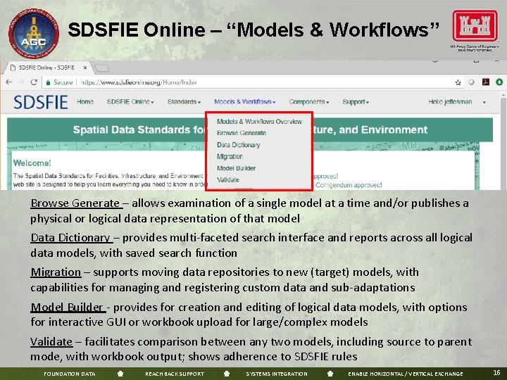
Task: Click the Corrigendum approved! link
Action: pyautogui.click(x=349, y=185)
